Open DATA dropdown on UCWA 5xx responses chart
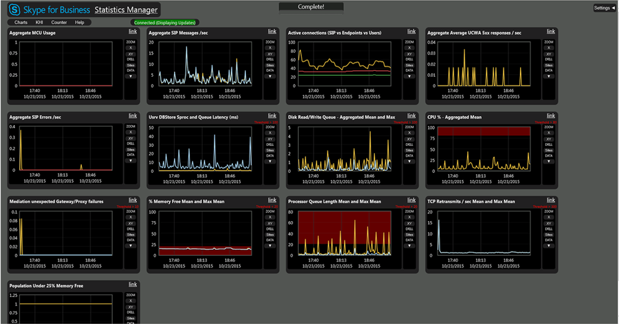 click(x=549, y=76)
